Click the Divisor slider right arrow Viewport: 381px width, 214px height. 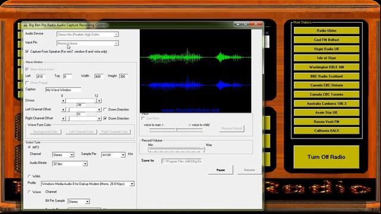[x=99, y=100]
